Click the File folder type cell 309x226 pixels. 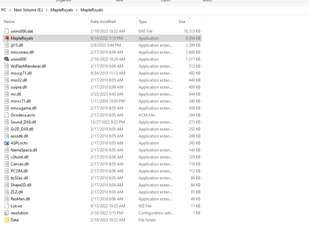tap(147, 220)
